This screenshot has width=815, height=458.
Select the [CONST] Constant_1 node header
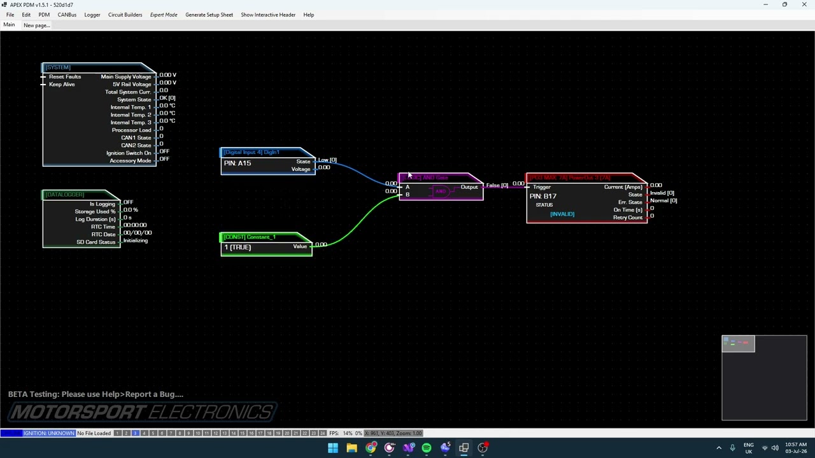(x=266, y=237)
